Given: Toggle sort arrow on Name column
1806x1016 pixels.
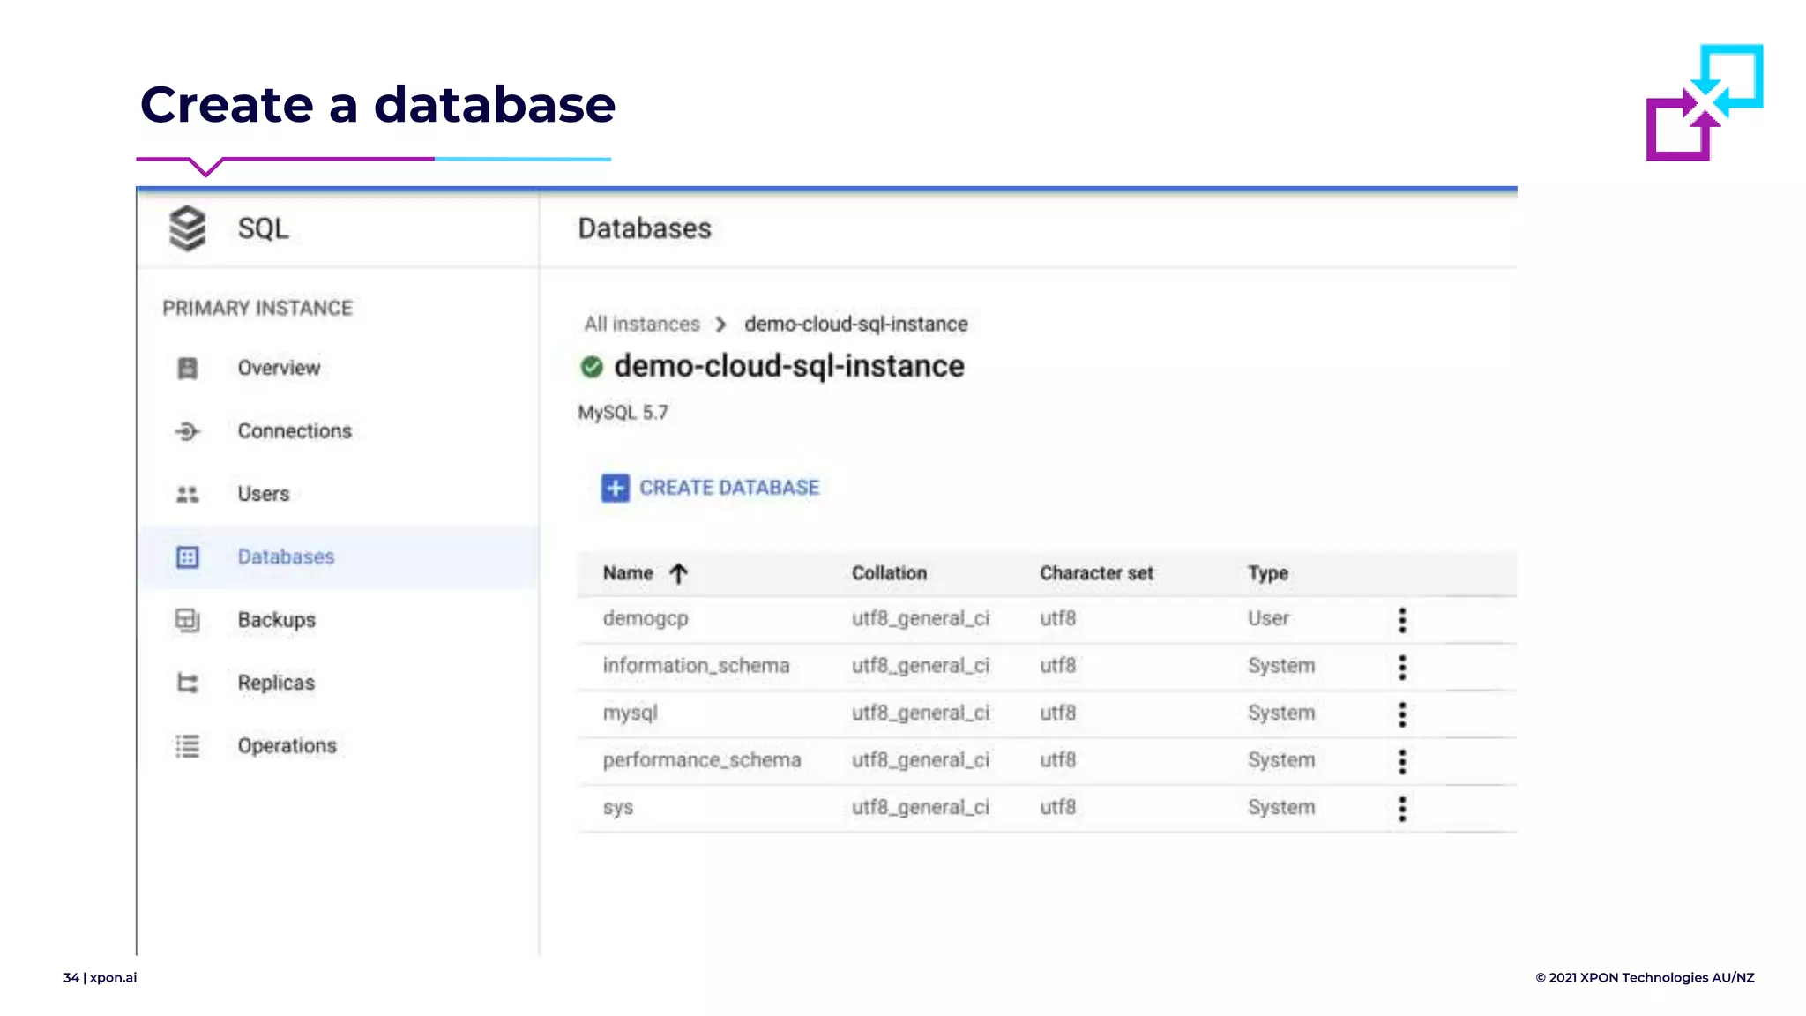Looking at the screenshot, I should 678,574.
